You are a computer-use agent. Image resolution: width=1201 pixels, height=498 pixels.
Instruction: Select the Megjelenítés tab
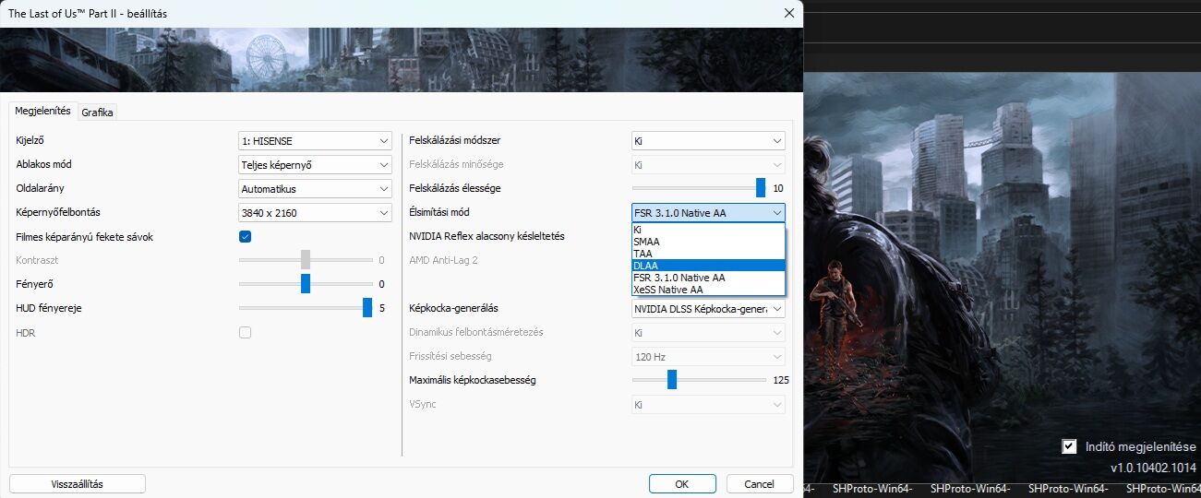(x=43, y=111)
